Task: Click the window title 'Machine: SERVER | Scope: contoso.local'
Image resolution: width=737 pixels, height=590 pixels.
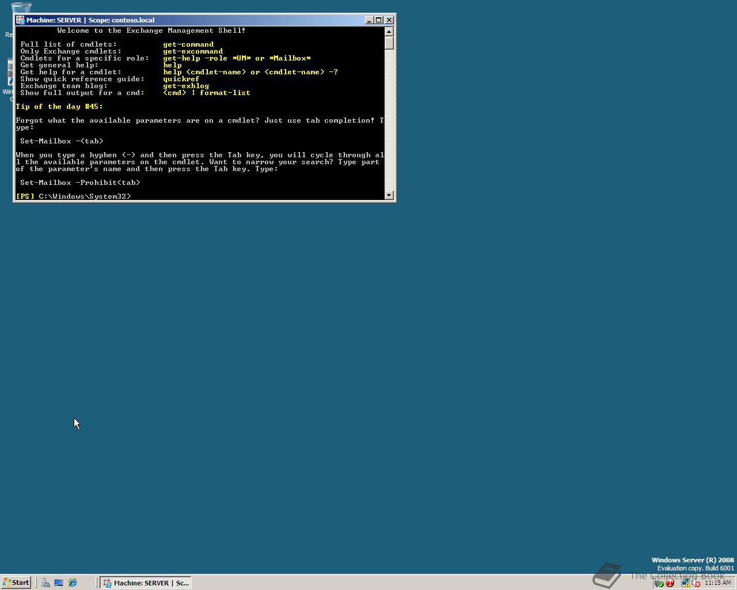Action: coord(90,20)
